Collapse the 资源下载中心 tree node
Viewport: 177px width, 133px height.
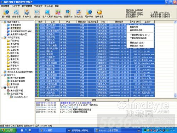[x=2, y=22]
